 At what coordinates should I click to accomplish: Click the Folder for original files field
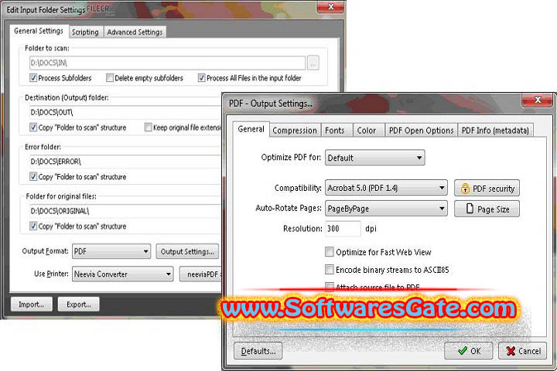[125, 211]
